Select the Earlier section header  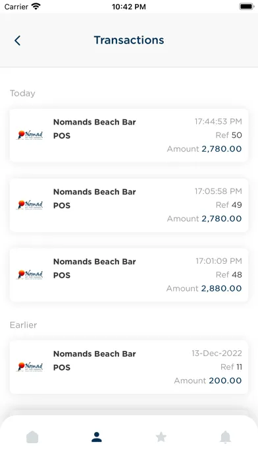coord(24,325)
